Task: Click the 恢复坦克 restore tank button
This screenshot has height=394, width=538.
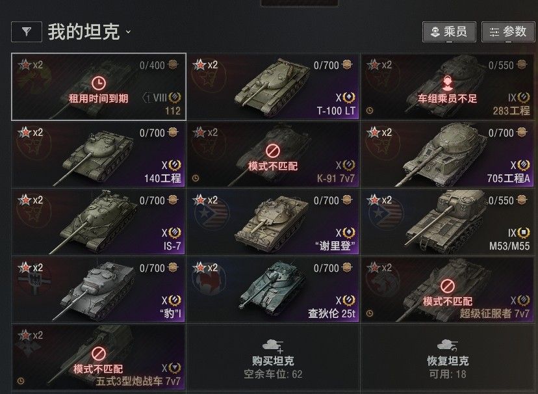Action: pyautogui.click(x=448, y=357)
